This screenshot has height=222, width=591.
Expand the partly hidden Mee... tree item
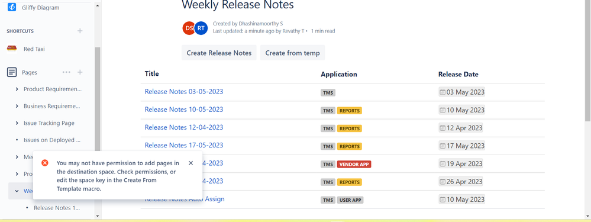point(17,157)
